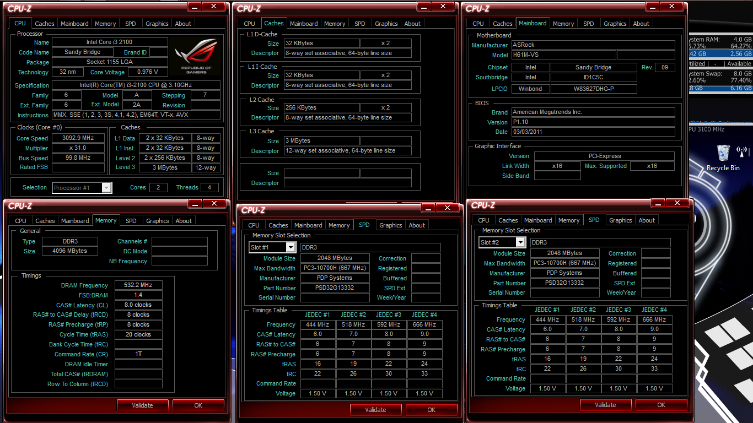Image resolution: width=753 pixels, height=423 pixels.
Task: Click Validate in the Slot #1 SPD window
Action: coord(376,410)
